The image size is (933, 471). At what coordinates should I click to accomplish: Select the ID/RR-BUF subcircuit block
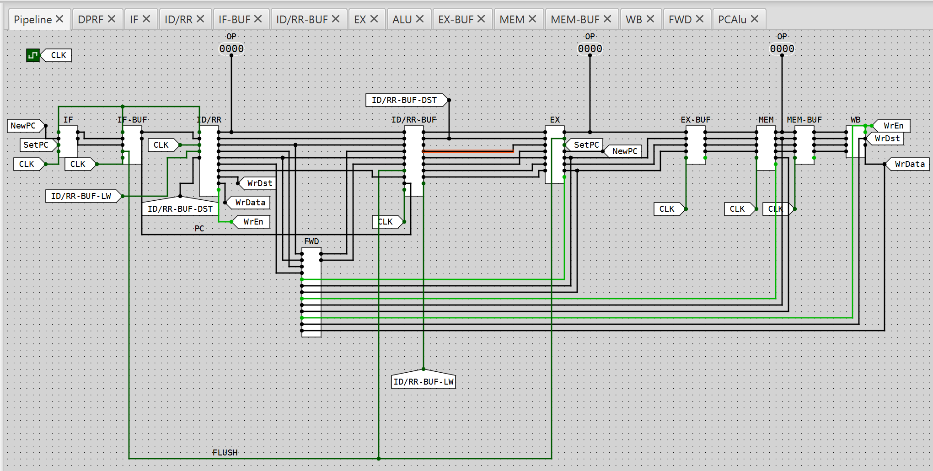point(414,161)
